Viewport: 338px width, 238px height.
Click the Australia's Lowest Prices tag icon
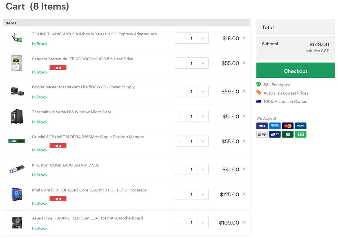(259, 93)
